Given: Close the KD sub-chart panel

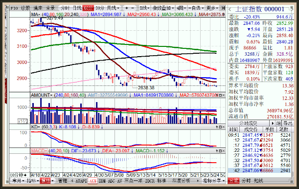Looking at the screenshot, I should pyautogui.click(x=224, y=127).
